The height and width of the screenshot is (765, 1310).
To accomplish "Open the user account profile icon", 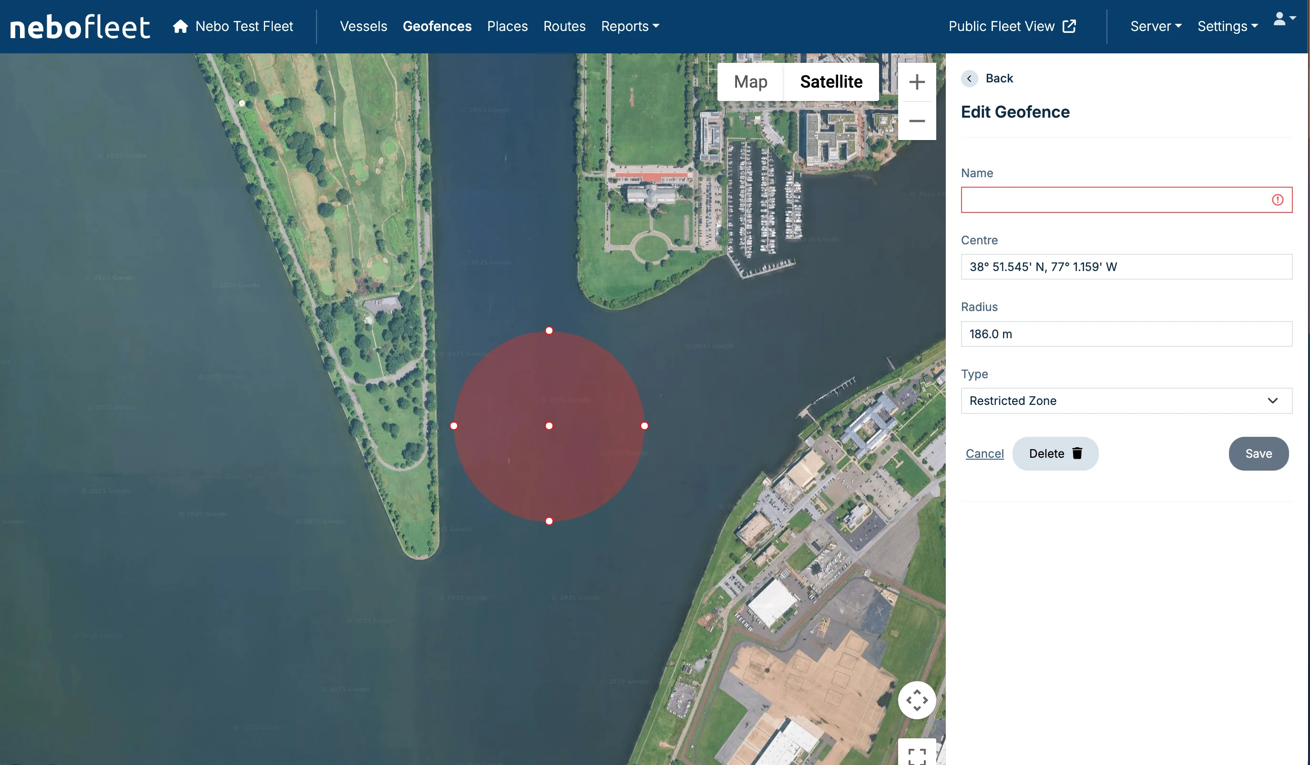I will coord(1280,20).
